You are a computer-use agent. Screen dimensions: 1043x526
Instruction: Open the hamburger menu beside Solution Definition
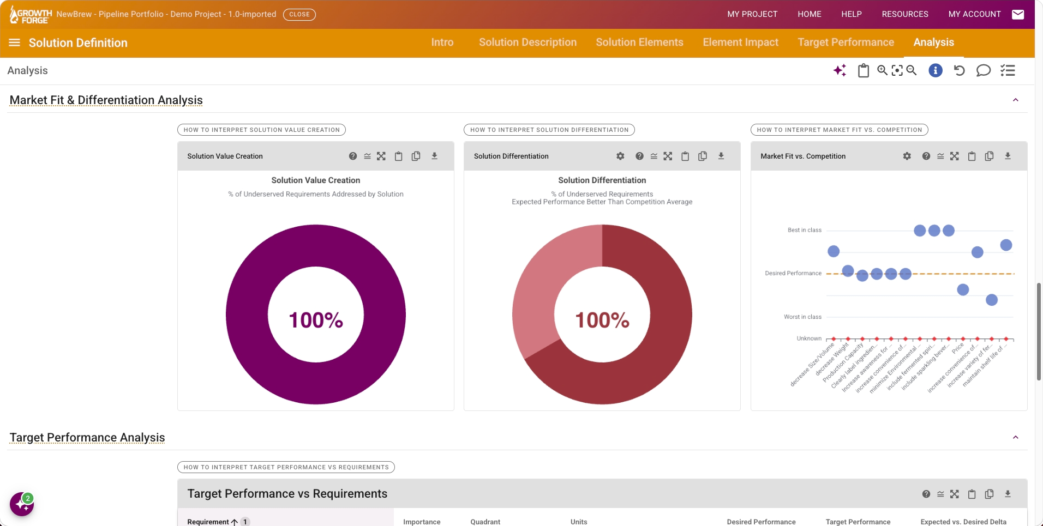[15, 43]
